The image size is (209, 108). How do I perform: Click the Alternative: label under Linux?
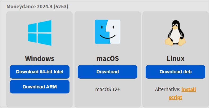(168, 89)
